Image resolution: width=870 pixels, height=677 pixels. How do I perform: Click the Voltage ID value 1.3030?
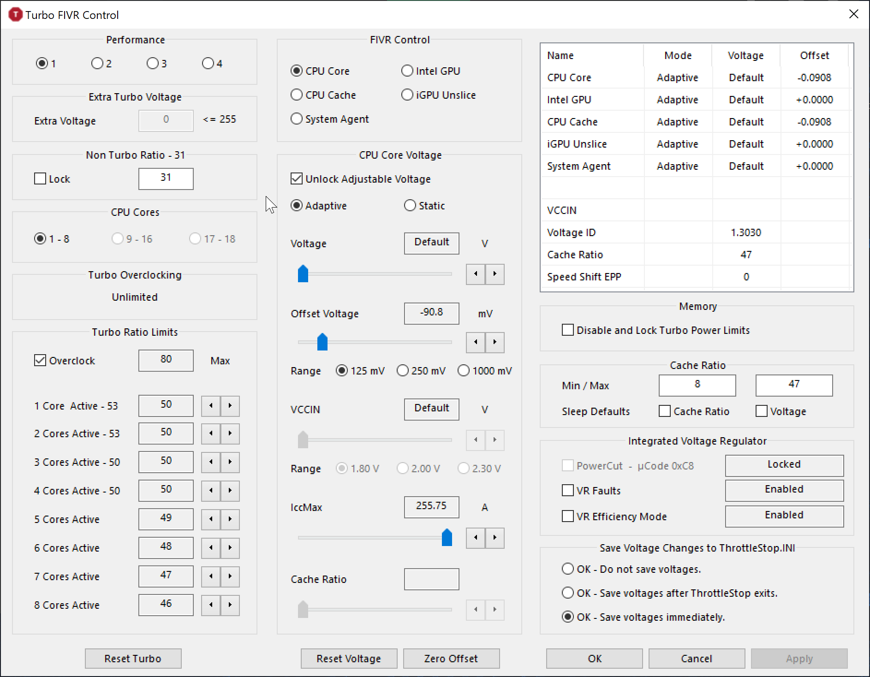pyautogui.click(x=746, y=232)
